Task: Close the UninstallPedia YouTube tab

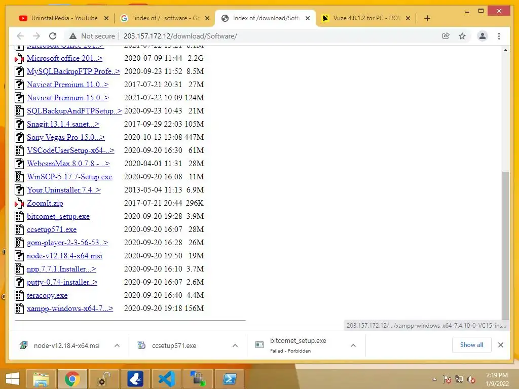Action: (106, 18)
